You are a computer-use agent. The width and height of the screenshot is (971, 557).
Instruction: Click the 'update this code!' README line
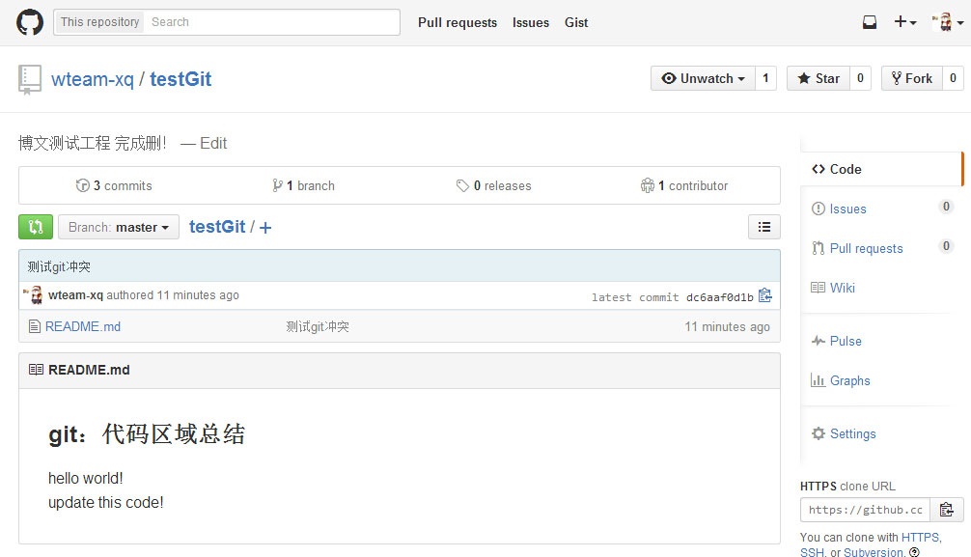106,503
